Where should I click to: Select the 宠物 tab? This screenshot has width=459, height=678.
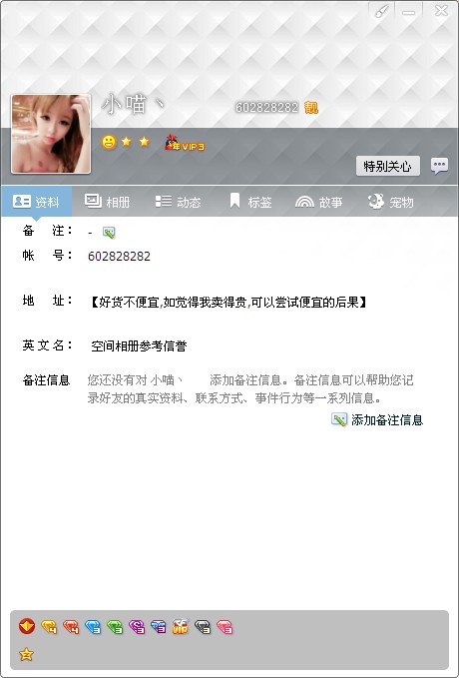391,202
